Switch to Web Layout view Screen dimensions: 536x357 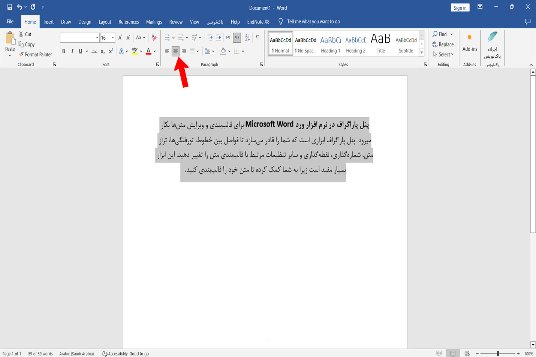467,353
